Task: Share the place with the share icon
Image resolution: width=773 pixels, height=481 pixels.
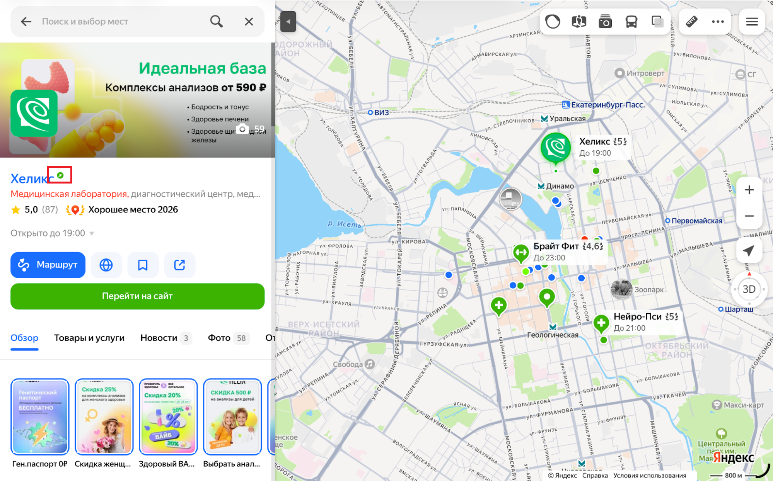Action: click(x=179, y=265)
